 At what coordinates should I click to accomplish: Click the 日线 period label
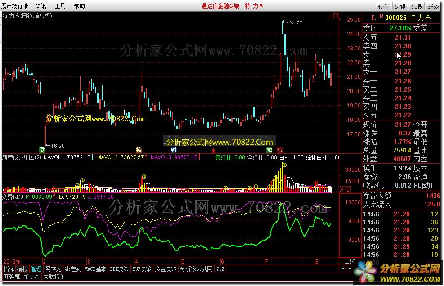click(x=350, y=261)
